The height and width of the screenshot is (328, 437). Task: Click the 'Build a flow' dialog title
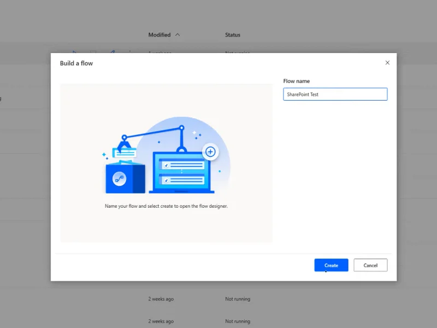[x=76, y=63]
